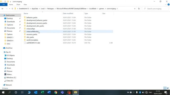Click the Back navigation arrow
The image size is (170, 95).
2,9
